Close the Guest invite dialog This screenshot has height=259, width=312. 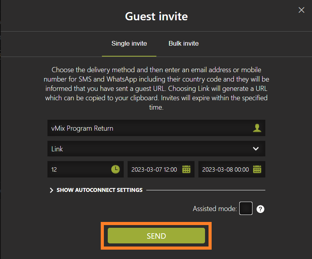(301, 10)
